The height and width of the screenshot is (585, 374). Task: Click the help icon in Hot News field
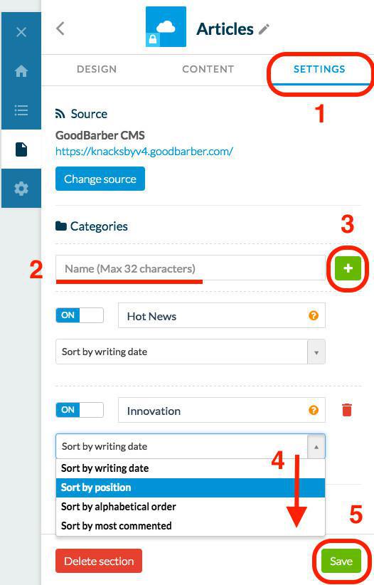pyautogui.click(x=314, y=316)
